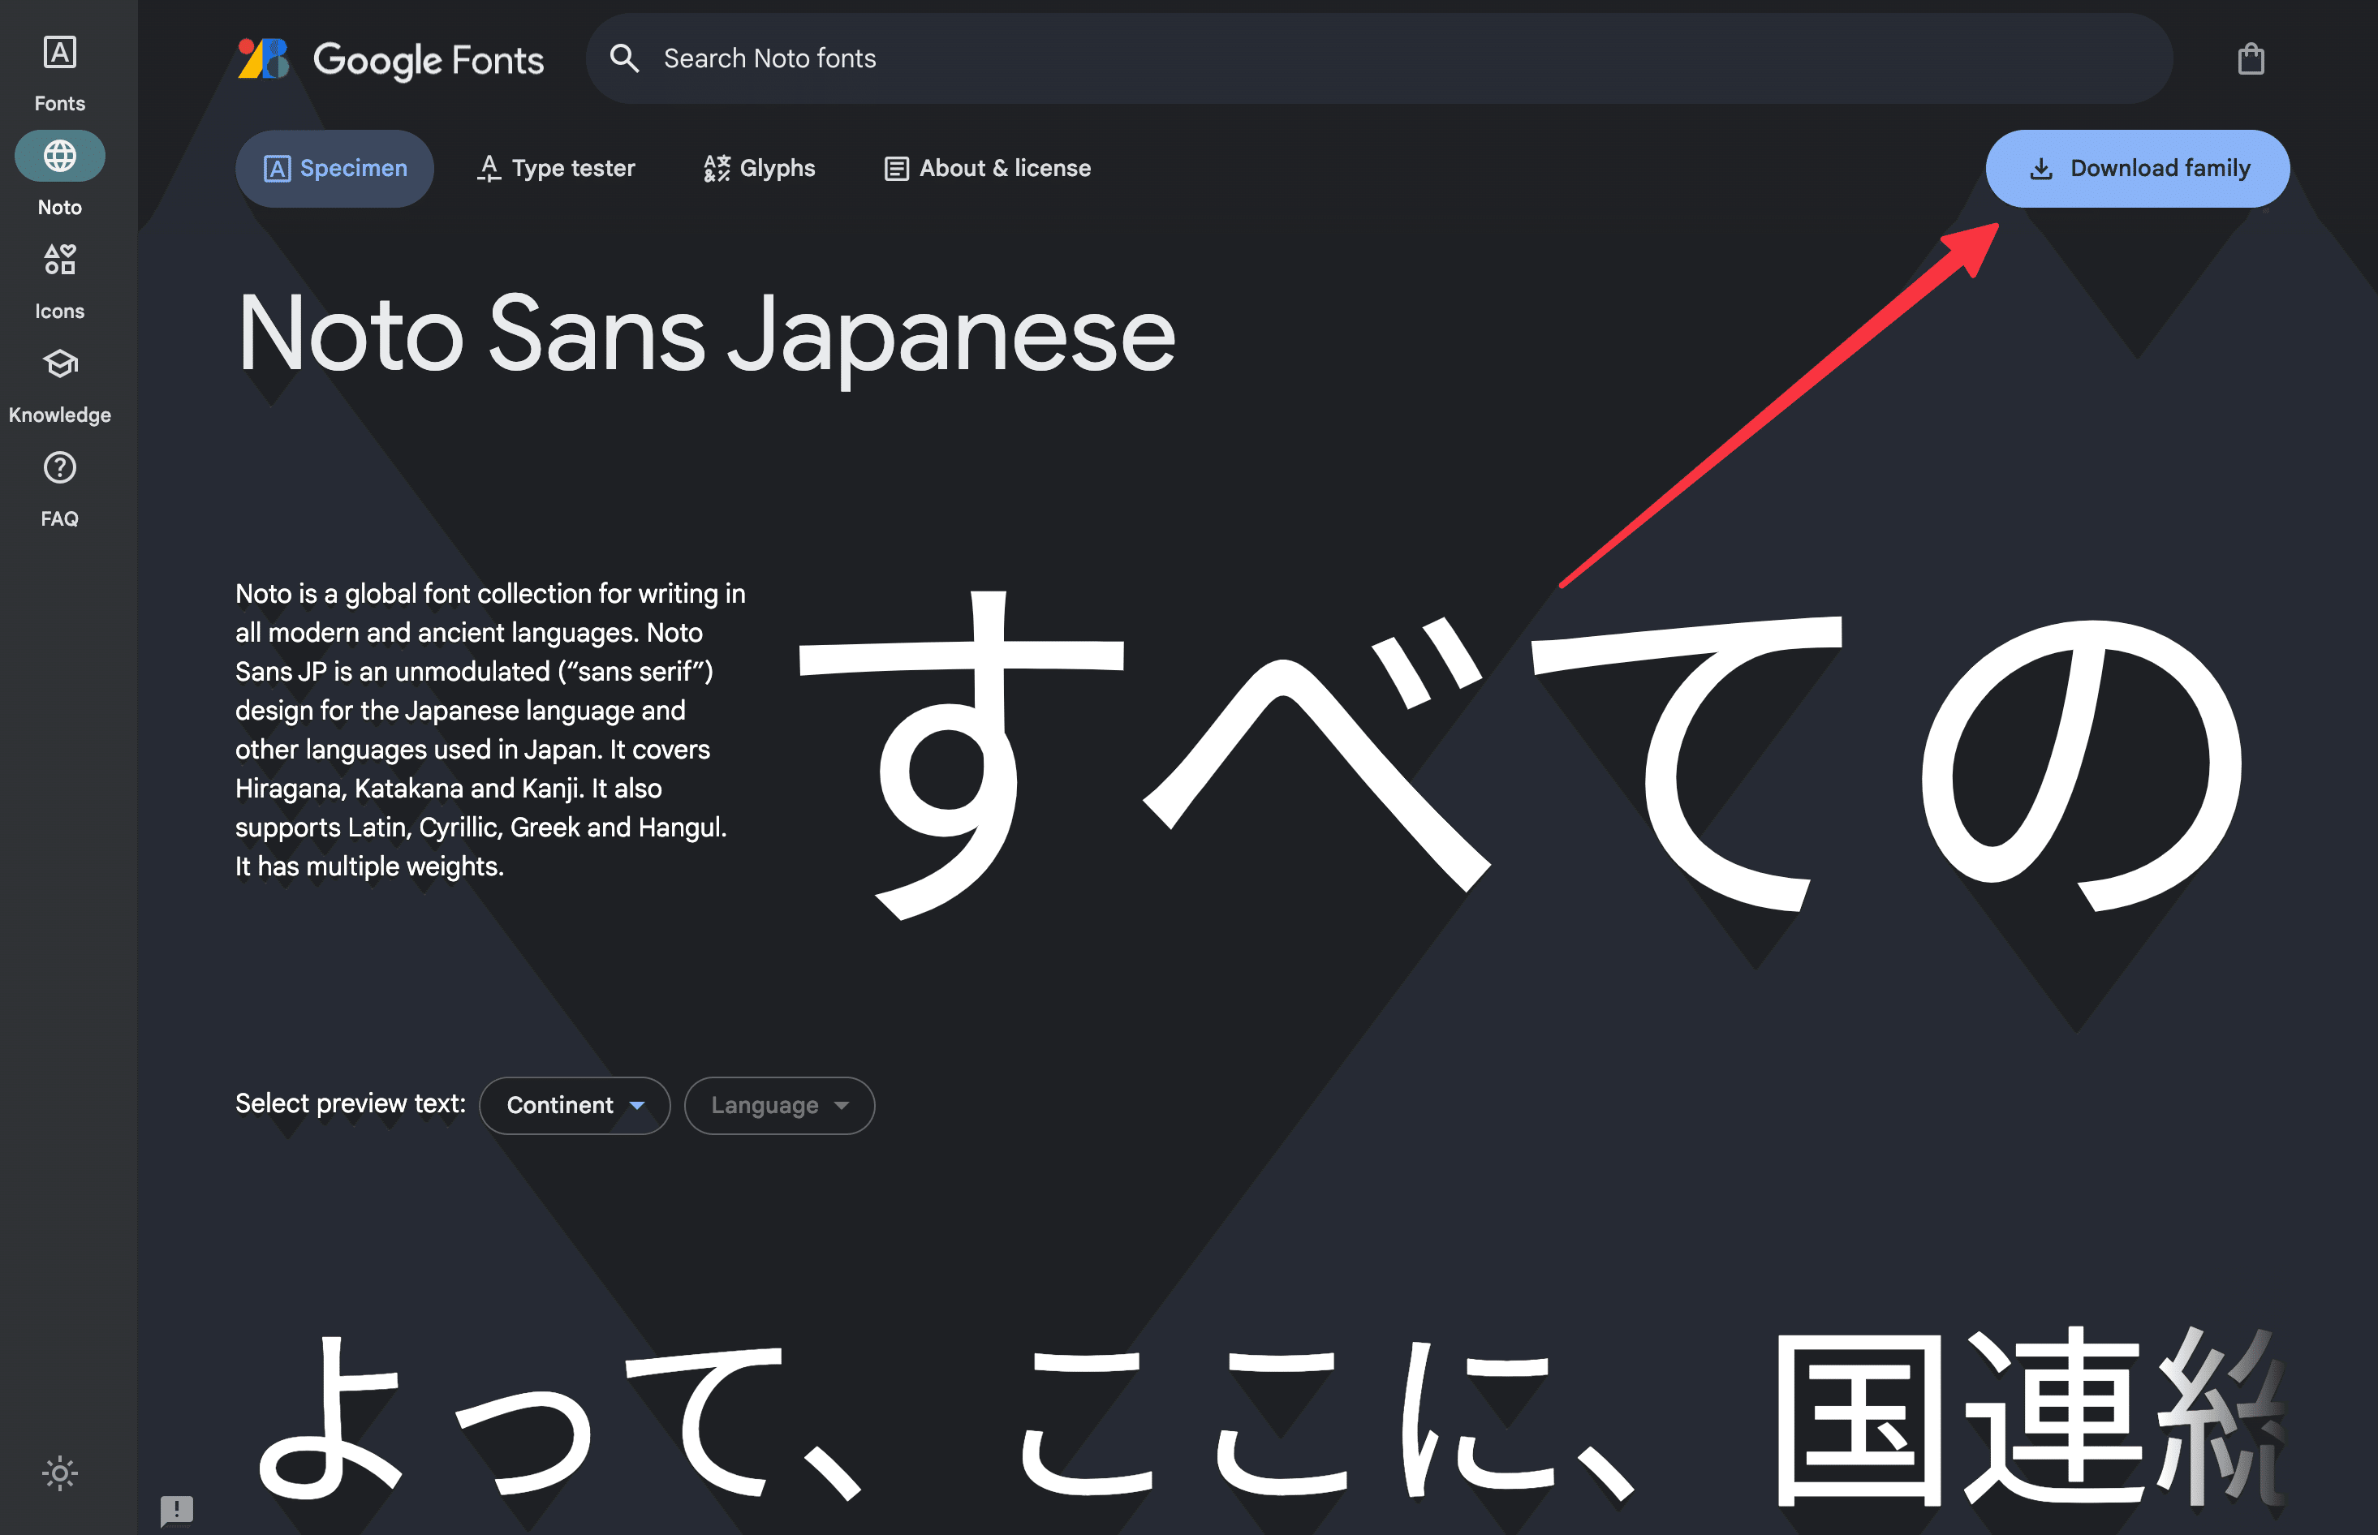Click the send feedback icon
Screen dimensions: 2378x1535
pyautogui.click(x=176, y=1509)
